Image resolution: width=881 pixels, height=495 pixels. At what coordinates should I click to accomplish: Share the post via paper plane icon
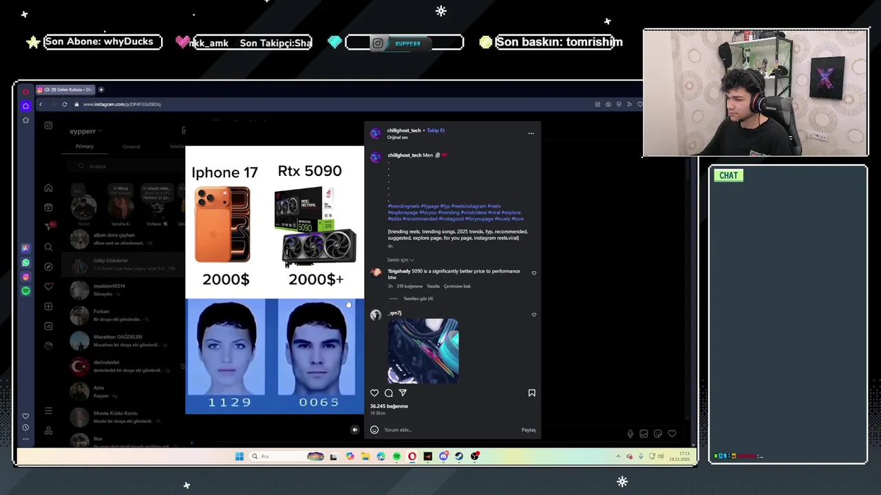pyautogui.click(x=403, y=393)
